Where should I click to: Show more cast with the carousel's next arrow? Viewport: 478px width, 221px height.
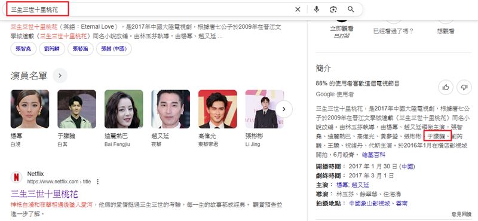point(284,109)
